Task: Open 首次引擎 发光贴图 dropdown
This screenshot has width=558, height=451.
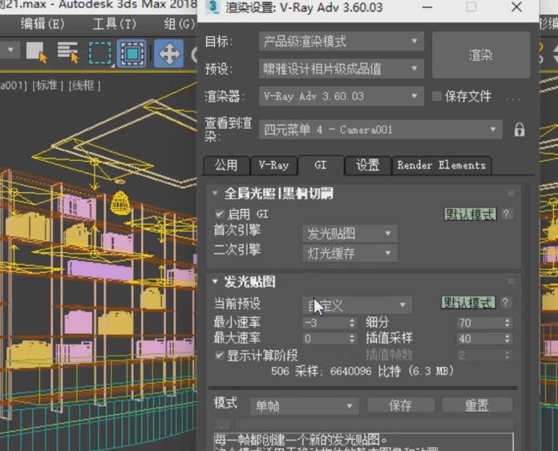Action: pos(350,234)
